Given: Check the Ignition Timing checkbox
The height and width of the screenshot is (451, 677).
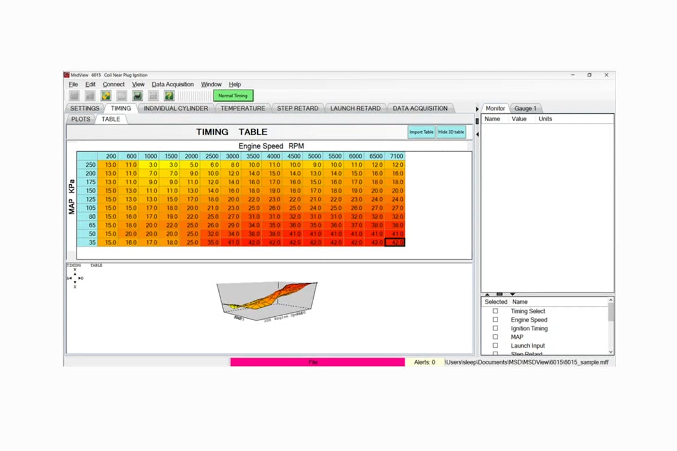Looking at the screenshot, I should pyautogui.click(x=495, y=328).
